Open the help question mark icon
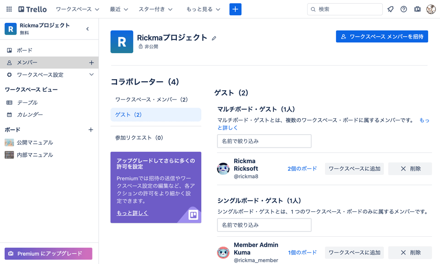440x264 pixels. (403, 9)
